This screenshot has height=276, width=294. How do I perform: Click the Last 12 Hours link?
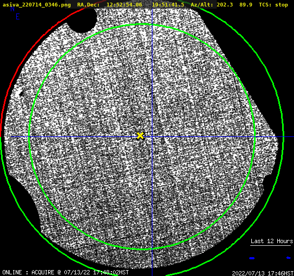pyautogui.click(x=272, y=241)
